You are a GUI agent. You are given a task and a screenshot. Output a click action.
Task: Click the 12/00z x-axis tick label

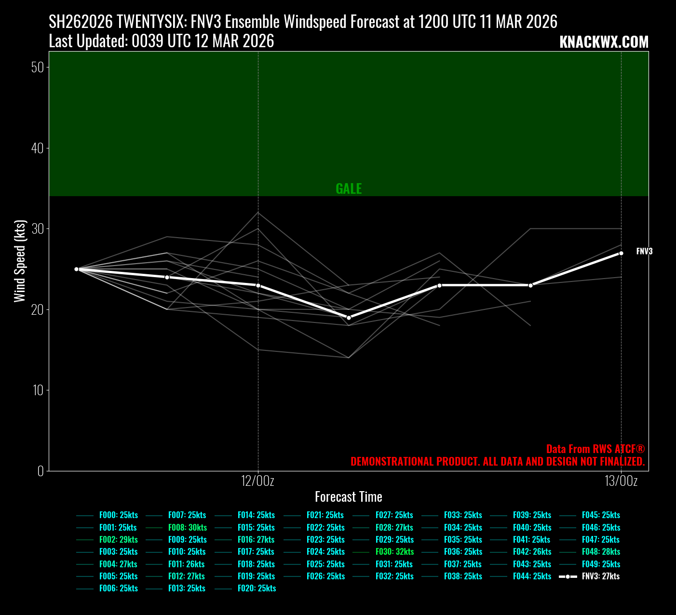[x=258, y=481]
